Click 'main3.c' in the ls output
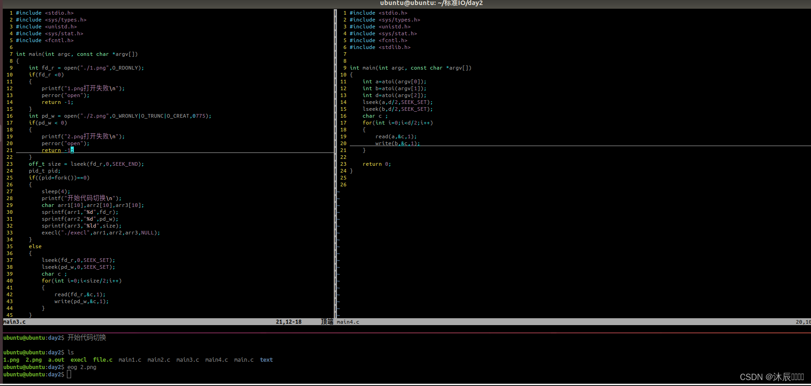 [x=188, y=360]
